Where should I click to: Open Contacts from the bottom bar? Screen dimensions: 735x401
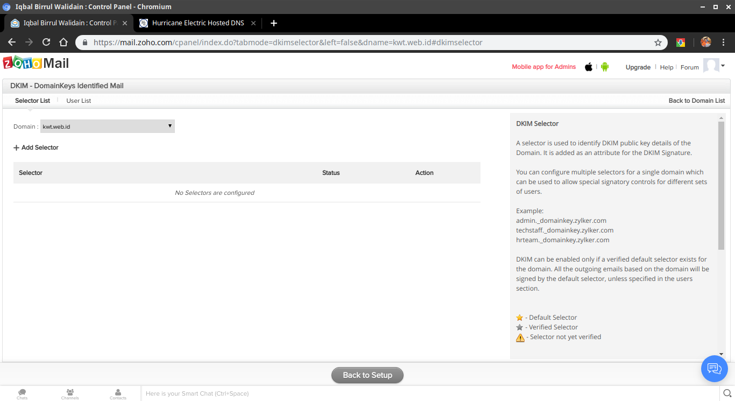(118, 393)
